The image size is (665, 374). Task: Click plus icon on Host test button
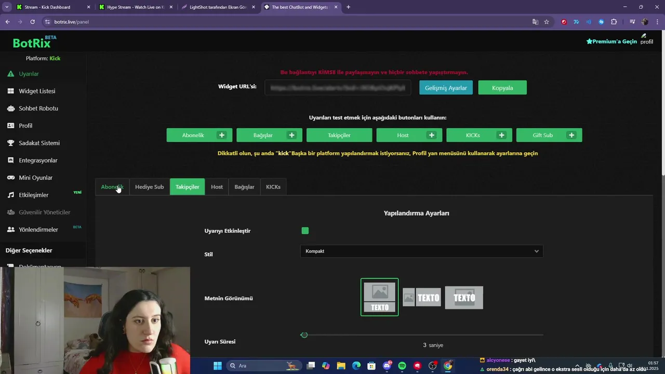point(432,135)
